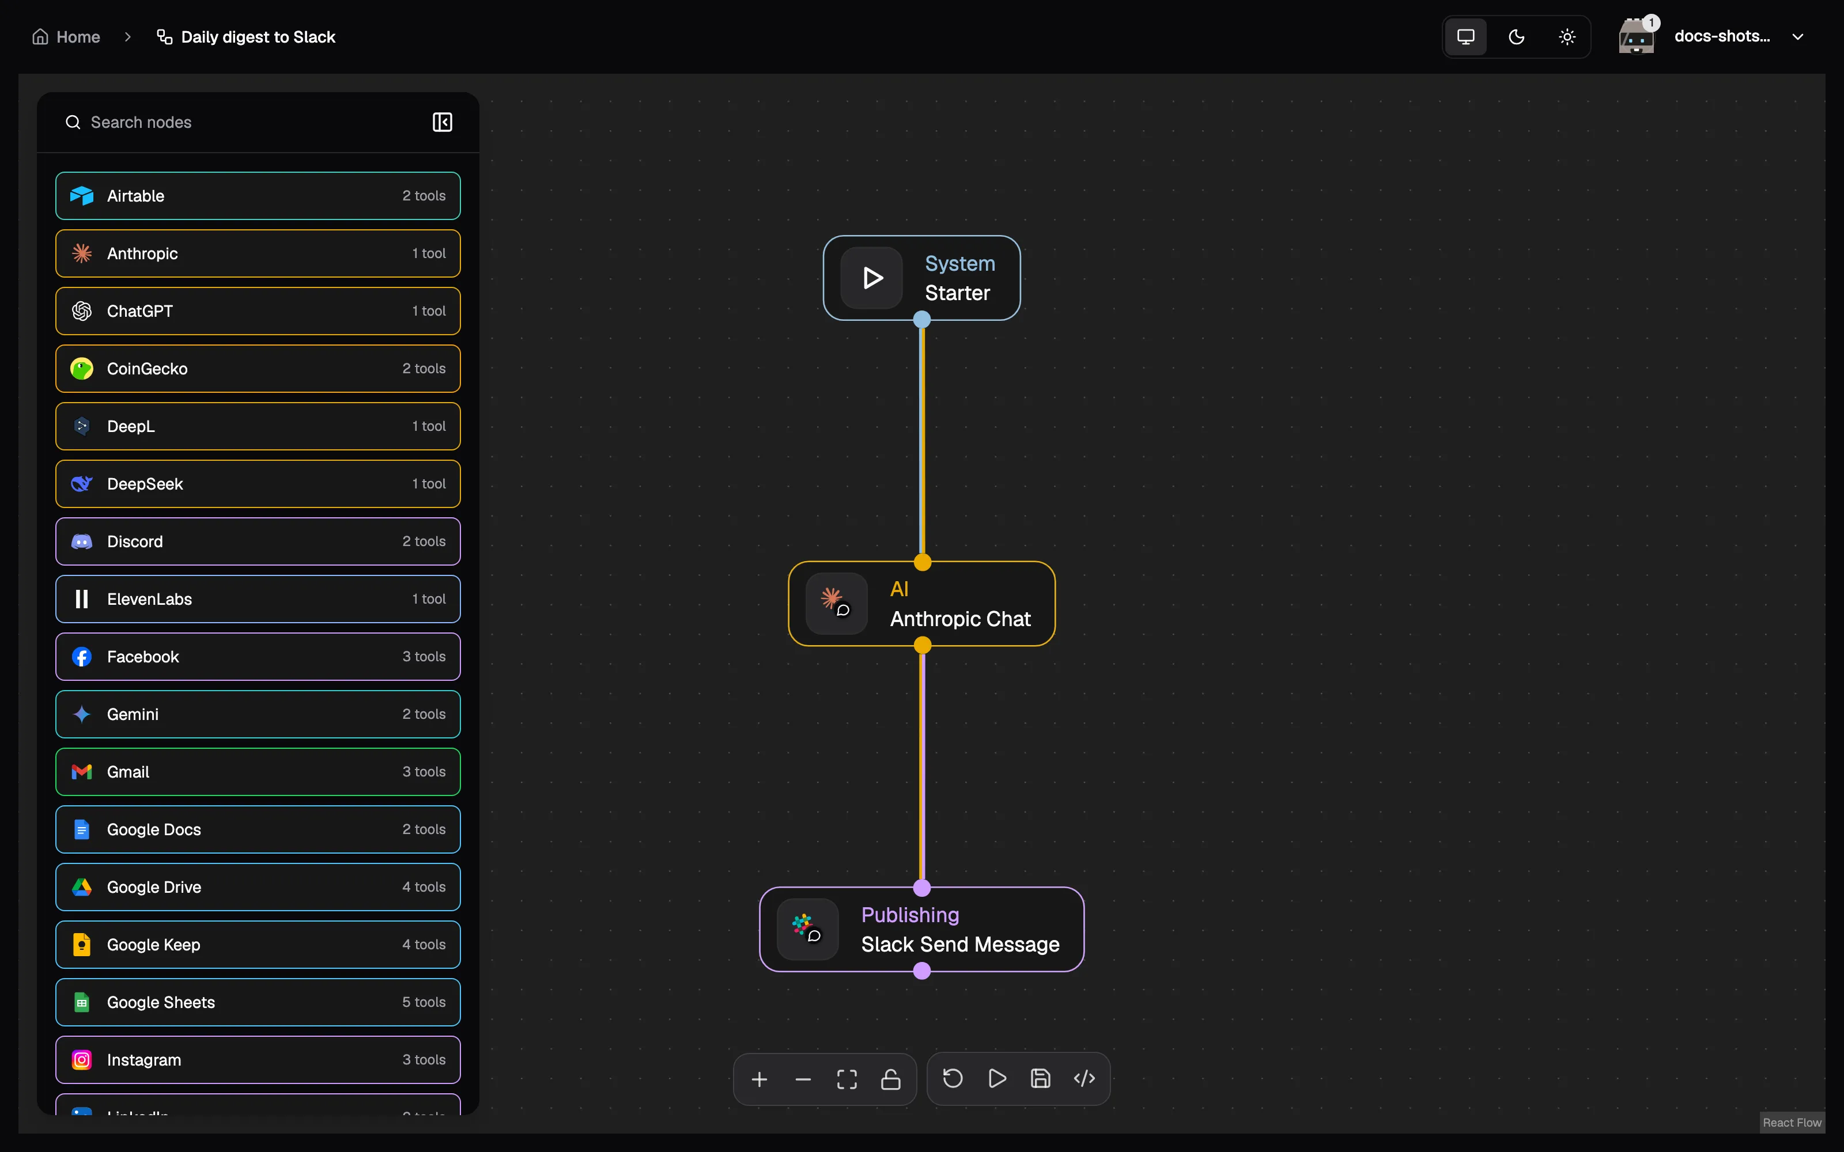The height and width of the screenshot is (1152, 1844).
Task: Click the Google Docs icon
Action: point(81,829)
